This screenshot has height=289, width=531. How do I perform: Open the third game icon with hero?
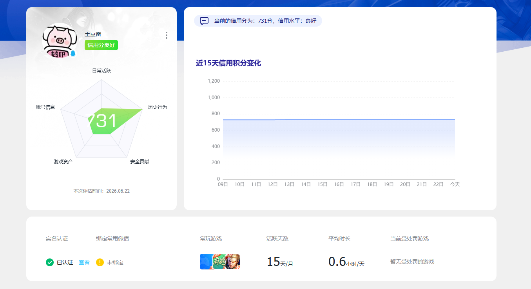pos(233,262)
